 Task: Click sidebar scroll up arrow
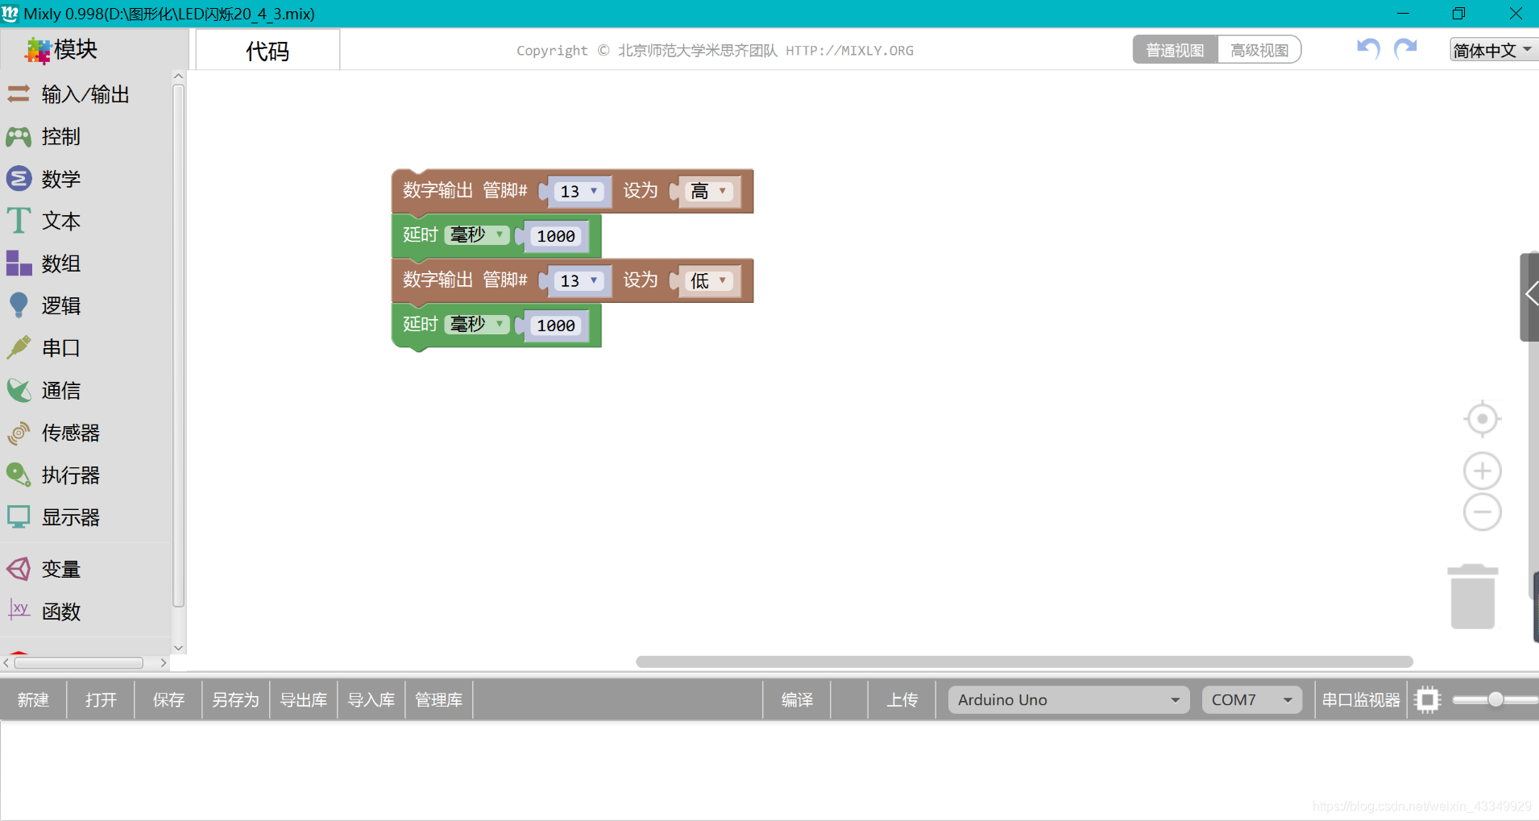click(x=179, y=77)
